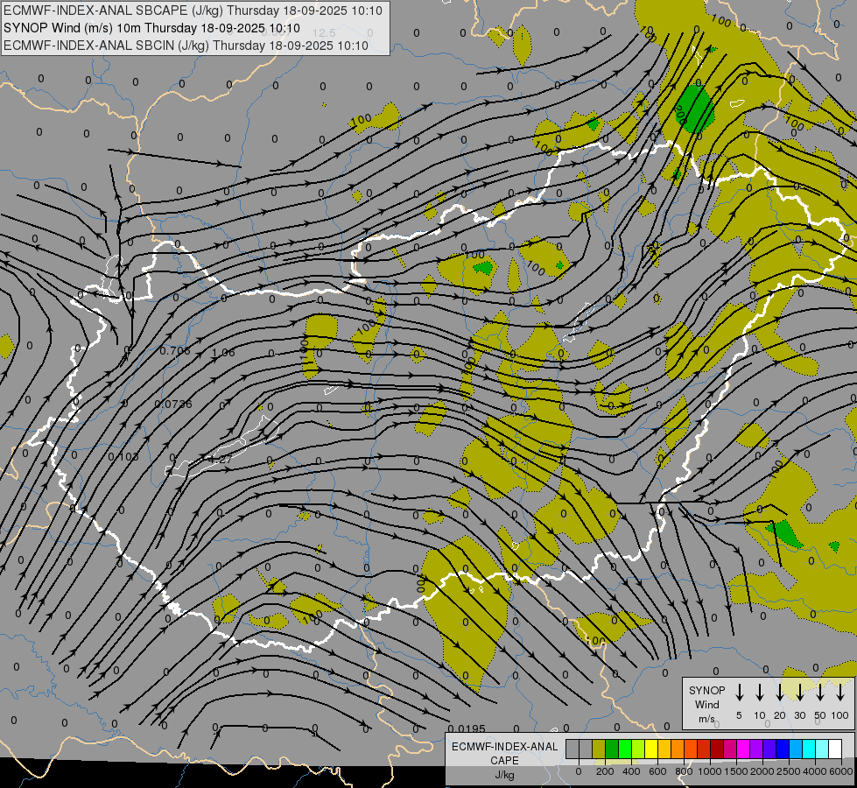
Task: Click the '0.103' station value on the map
Action: click(123, 456)
